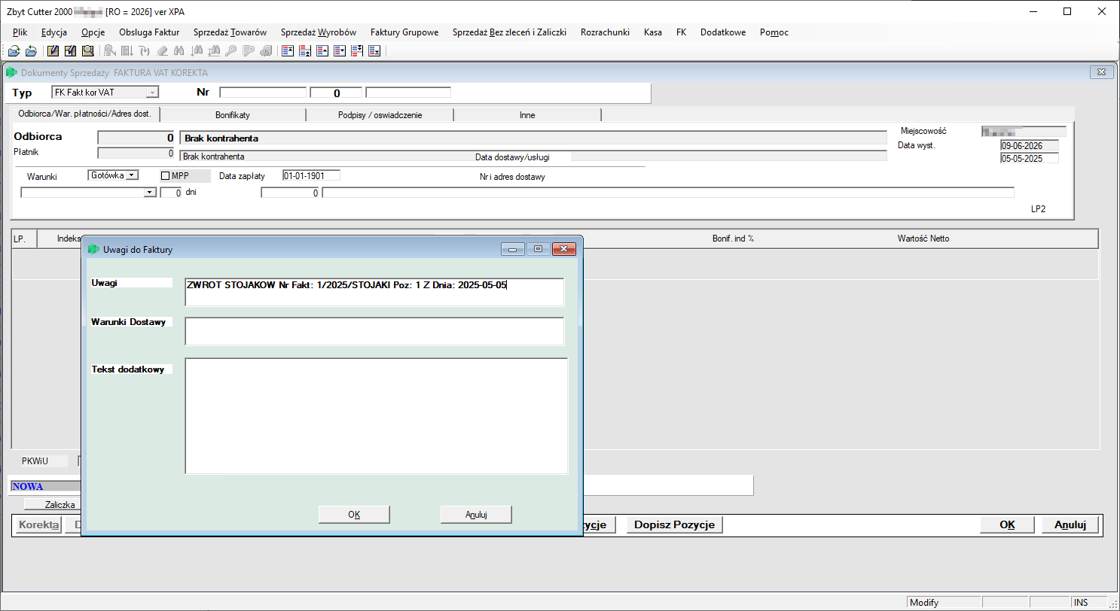Click Anuluj in Uwagi do Faktury dialog
The image size is (1120, 611).
point(476,515)
